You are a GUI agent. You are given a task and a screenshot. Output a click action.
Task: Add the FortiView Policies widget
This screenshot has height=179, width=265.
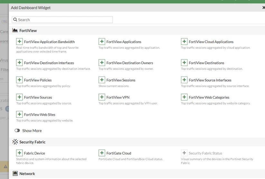click(x=19, y=80)
